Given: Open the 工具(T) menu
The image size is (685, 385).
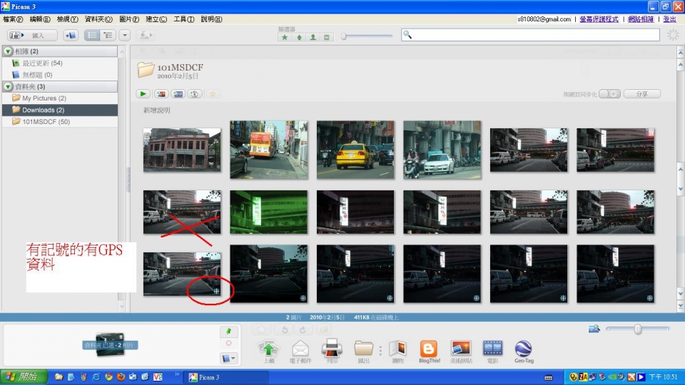Looking at the screenshot, I should (x=185, y=19).
